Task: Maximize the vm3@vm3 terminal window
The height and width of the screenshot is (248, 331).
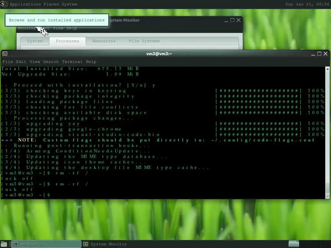Action: click(x=319, y=54)
